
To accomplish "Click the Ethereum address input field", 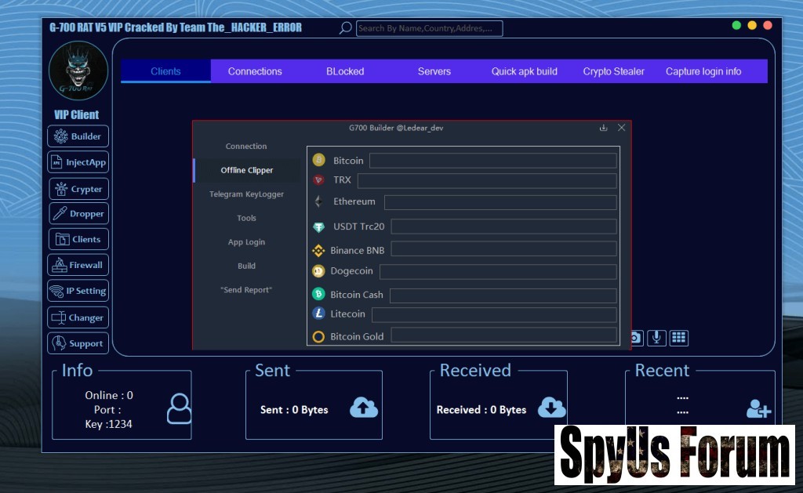I will [x=500, y=202].
